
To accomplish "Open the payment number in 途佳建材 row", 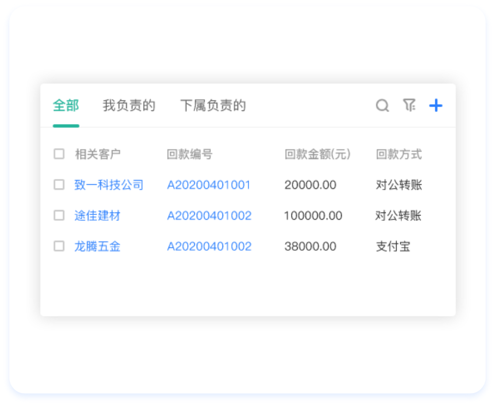I will tap(209, 216).
